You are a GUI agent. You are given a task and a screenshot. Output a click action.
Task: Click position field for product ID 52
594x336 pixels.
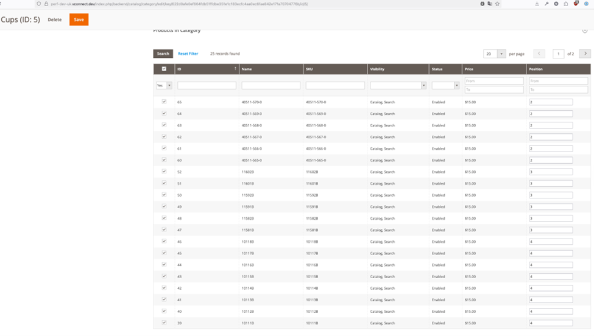tap(551, 172)
